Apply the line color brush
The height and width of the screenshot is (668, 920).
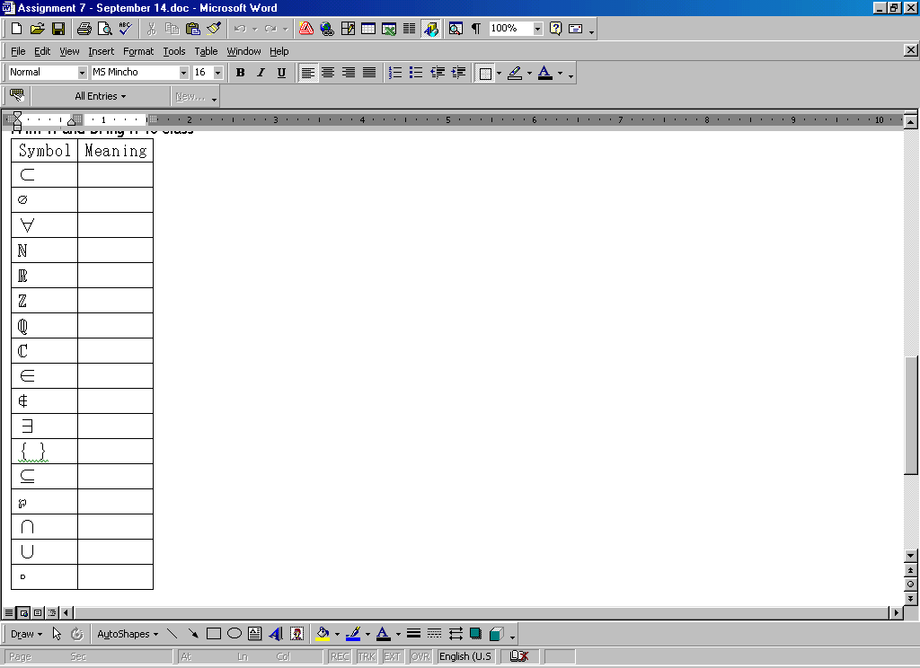pyautogui.click(x=352, y=634)
